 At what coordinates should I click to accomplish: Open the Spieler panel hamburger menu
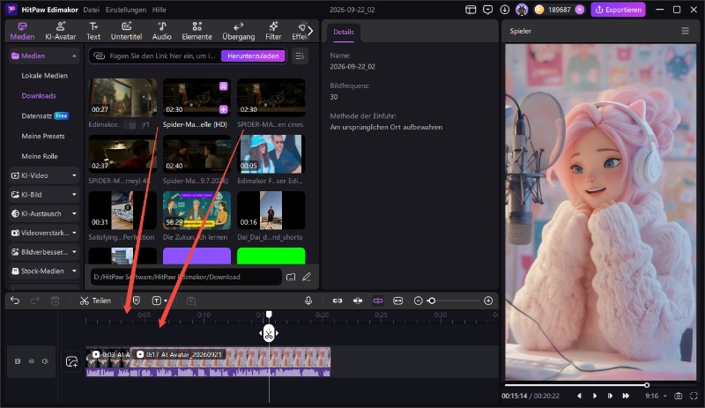coord(686,31)
